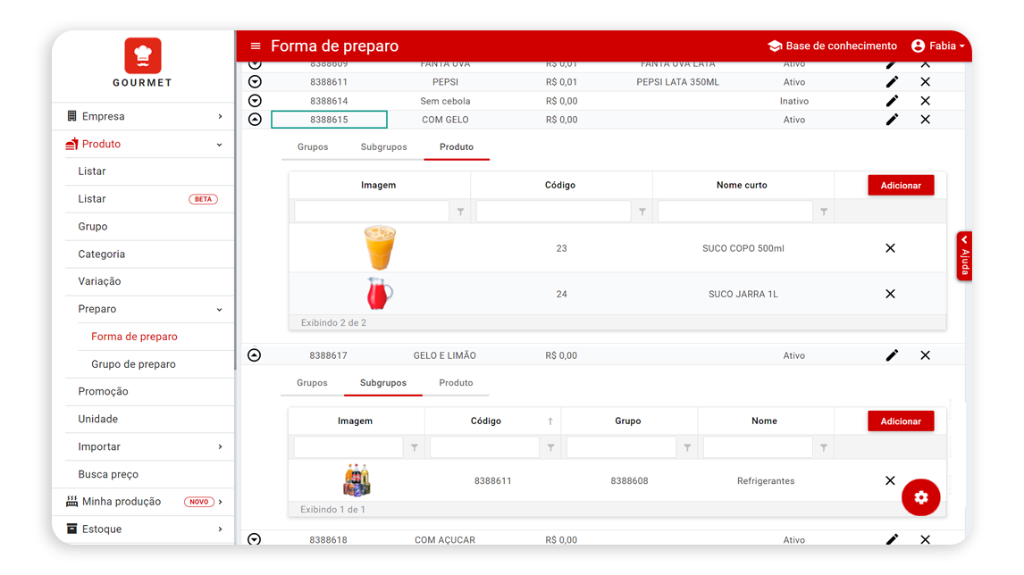Open filter for product Imagem column
The image size is (1024, 575).
pyautogui.click(x=460, y=212)
